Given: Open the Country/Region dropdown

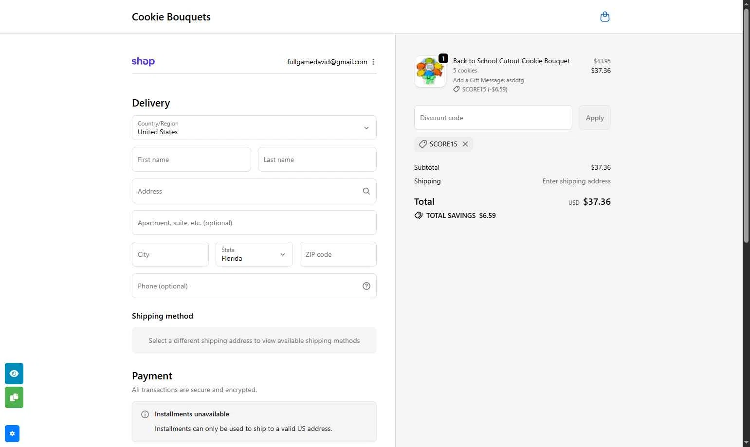Looking at the screenshot, I should click(x=254, y=127).
